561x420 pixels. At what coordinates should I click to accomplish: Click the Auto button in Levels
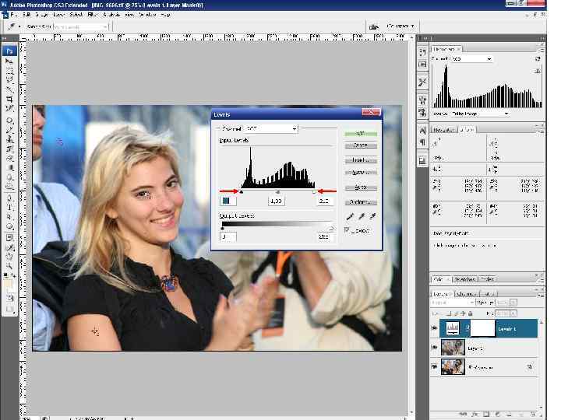point(361,187)
